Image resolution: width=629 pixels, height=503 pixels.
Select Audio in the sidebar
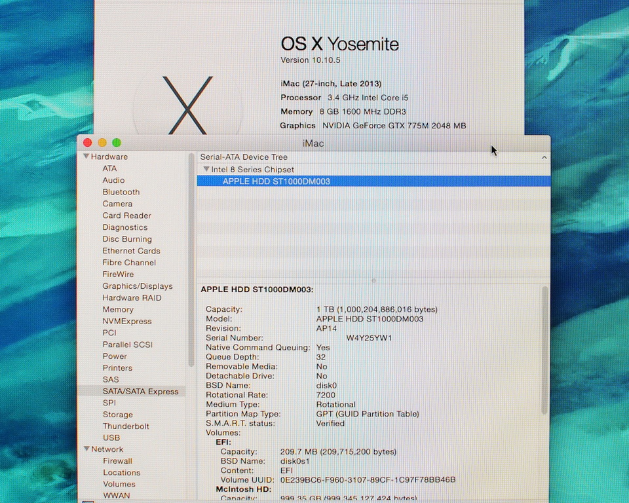(x=113, y=180)
